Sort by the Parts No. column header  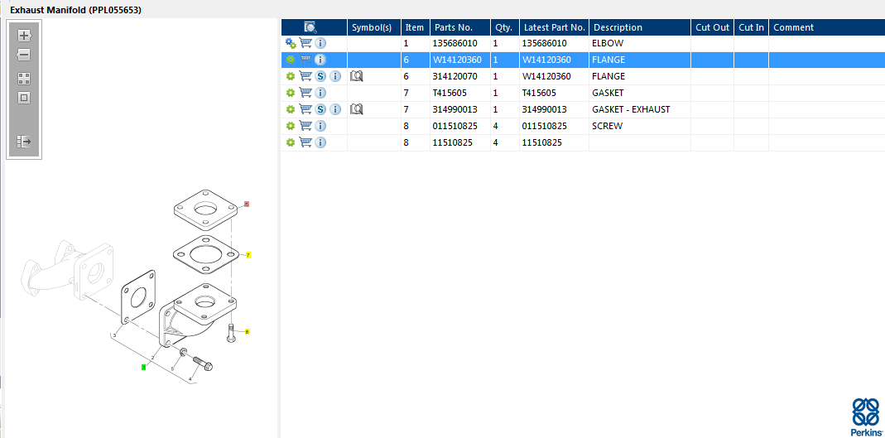[453, 27]
